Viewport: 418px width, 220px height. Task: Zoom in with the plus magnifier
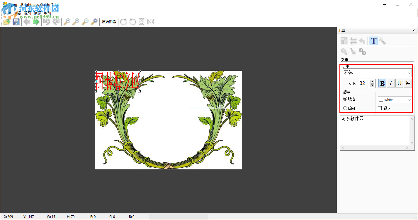[67, 22]
